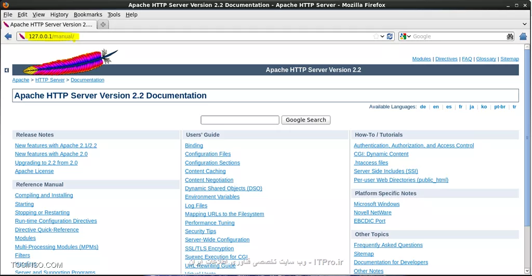Screen dimensions: 532x276
Task: Open Content Caching link
Action: (x=205, y=171)
